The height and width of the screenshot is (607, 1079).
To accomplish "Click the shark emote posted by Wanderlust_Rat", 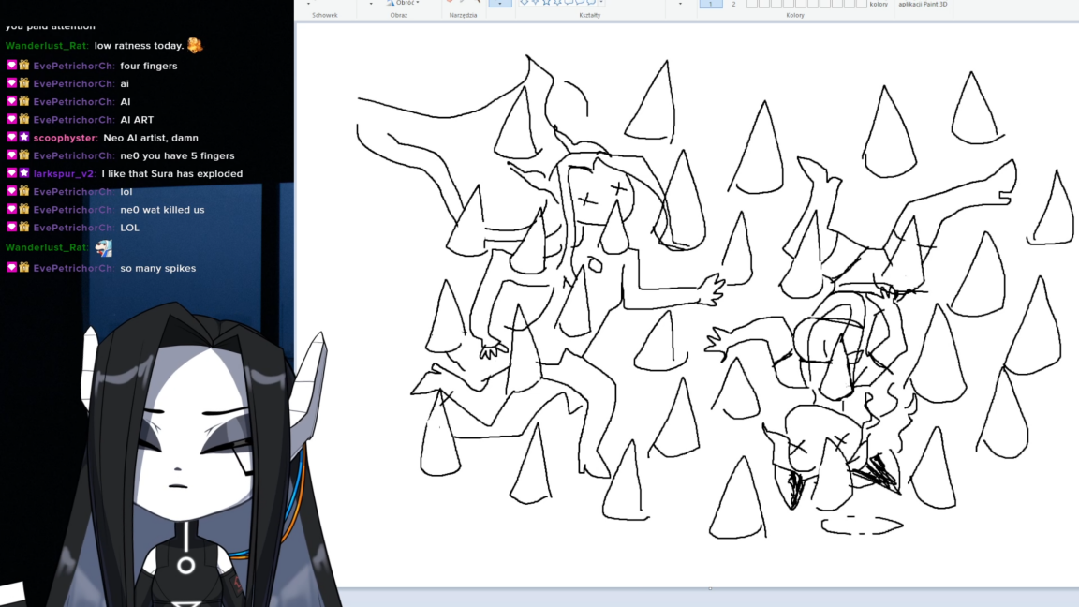I will (103, 247).
